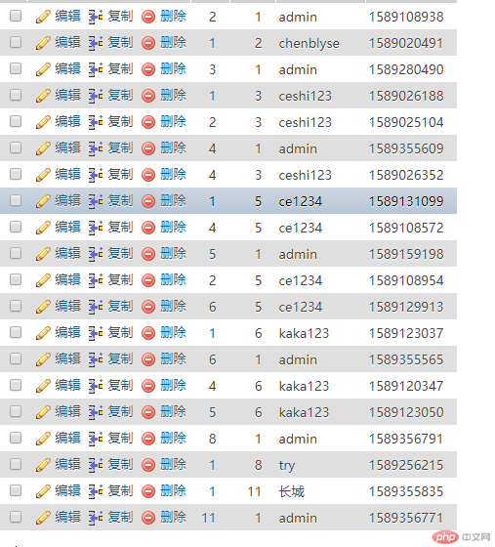Screen dimensions: 495x547
Task: Click 复制 link for row 1589120347
Action: 120,385
